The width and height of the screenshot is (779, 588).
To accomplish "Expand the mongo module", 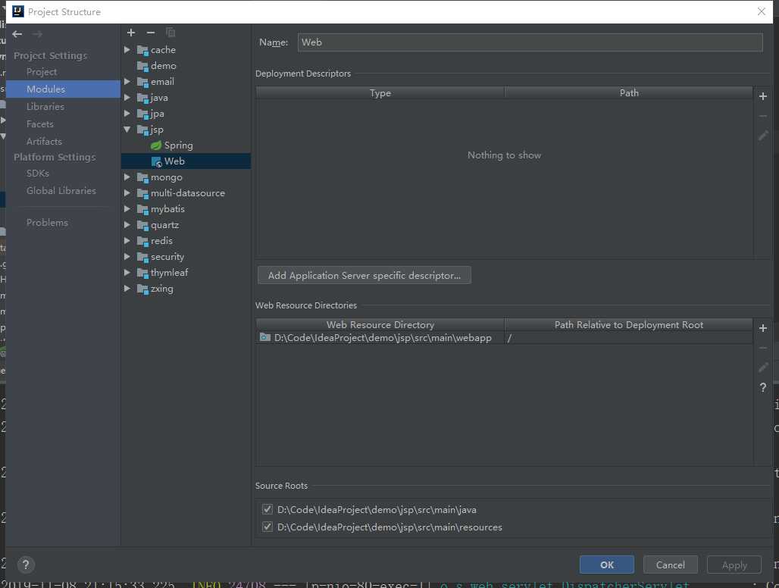I will (x=127, y=177).
